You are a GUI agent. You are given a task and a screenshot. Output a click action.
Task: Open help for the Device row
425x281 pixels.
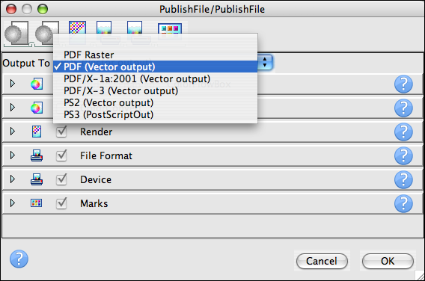coord(403,179)
